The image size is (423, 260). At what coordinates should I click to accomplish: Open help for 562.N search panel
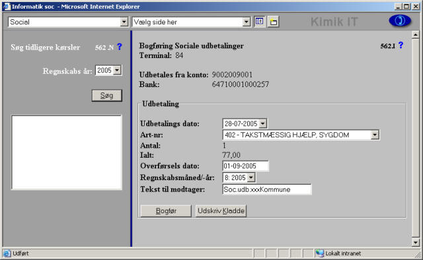pos(119,47)
